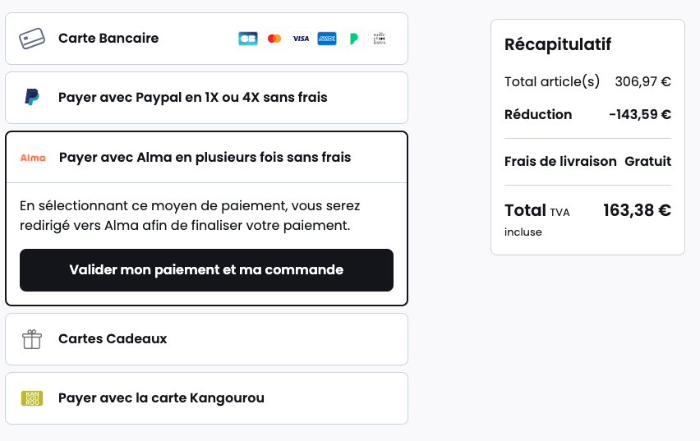The image size is (700, 441).
Task: Collapse the Alma payment option header
Action: (x=207, y=157)
